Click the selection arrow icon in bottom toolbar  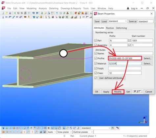tap(3, 128)
